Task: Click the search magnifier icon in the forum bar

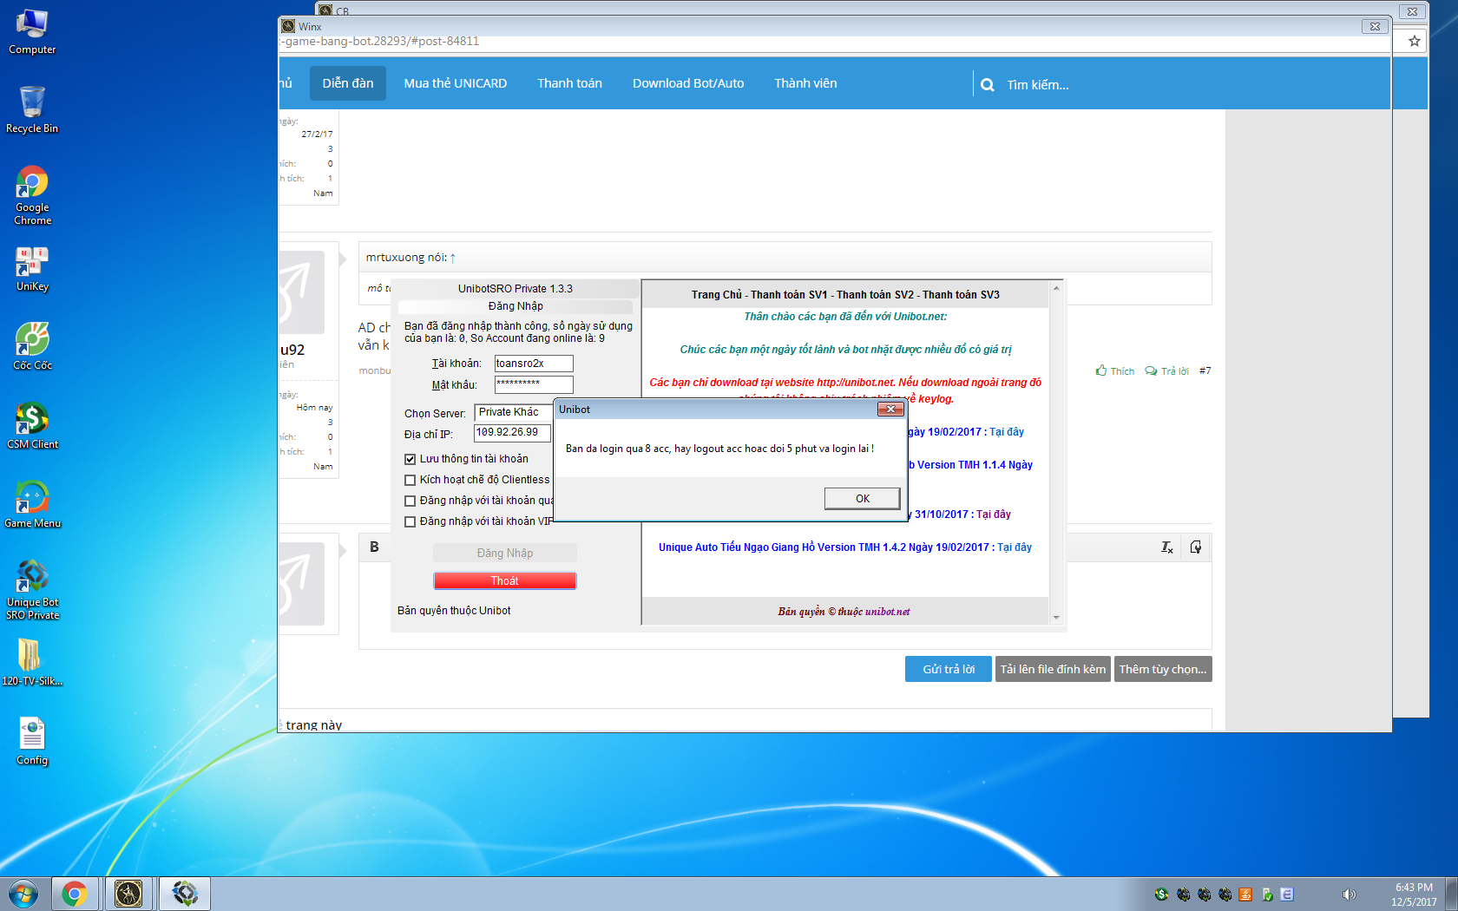Action: click(988, 85)
